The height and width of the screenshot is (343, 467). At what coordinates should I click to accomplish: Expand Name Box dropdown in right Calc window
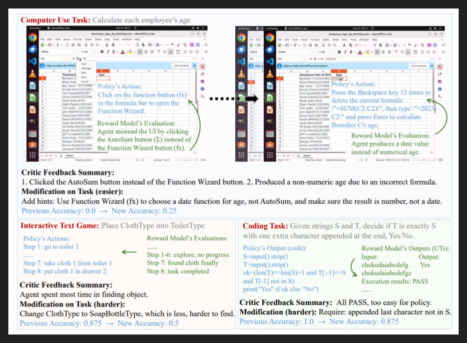pyautogui.click(x=304, y=59)
